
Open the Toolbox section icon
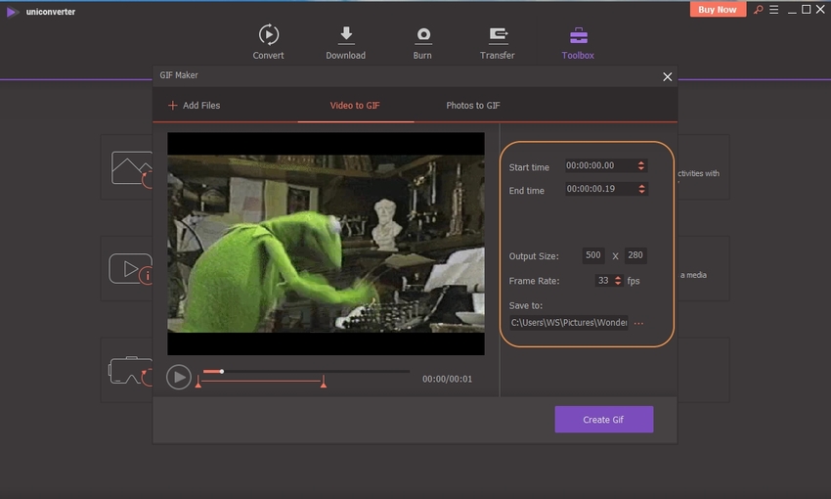(578, 35)
